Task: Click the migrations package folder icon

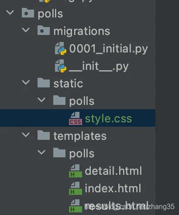Action: [44, 30]
